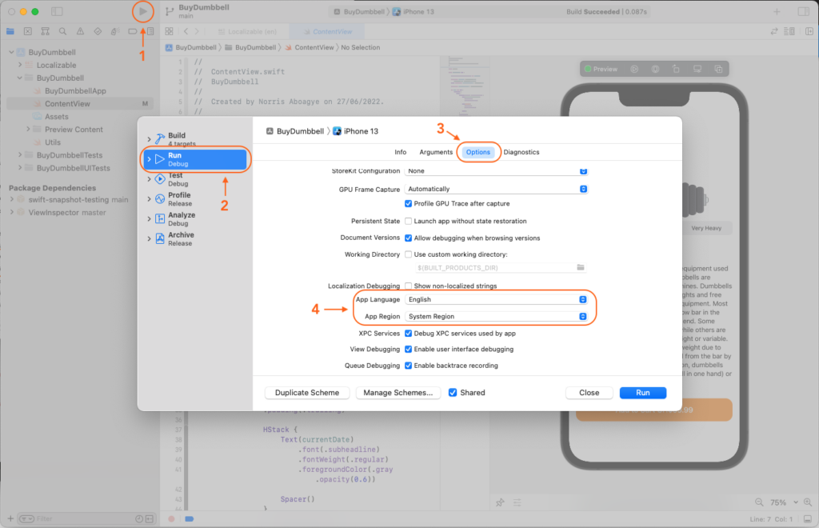The image size is (819, 528).
Task: Click the Add plus button in title bar
Action: point(777,11)
